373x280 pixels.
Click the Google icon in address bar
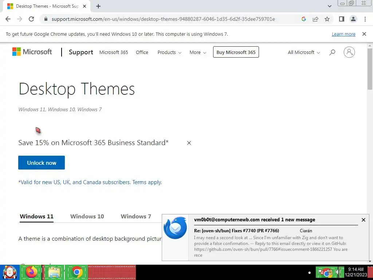(303, 19)
